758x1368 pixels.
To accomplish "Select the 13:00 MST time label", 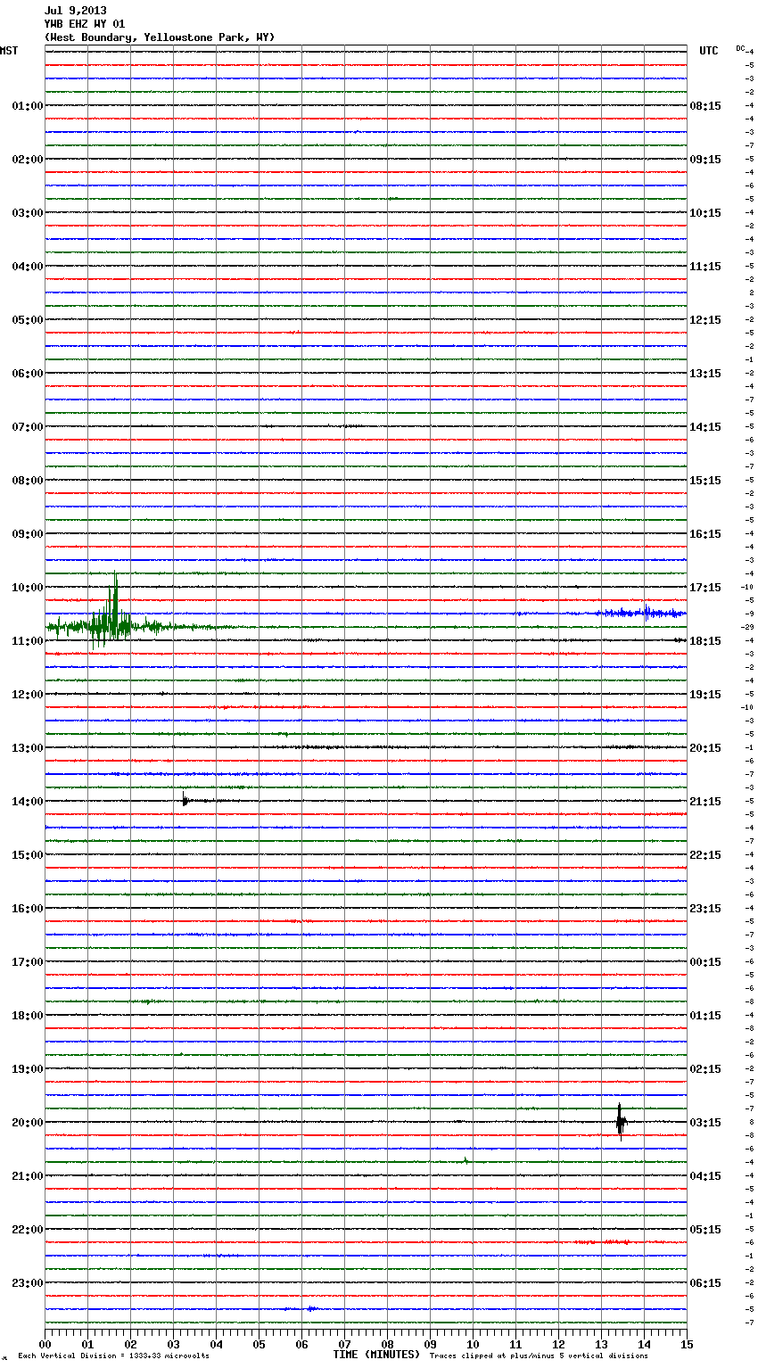I will pyautogui.click(x=27, y=748).
